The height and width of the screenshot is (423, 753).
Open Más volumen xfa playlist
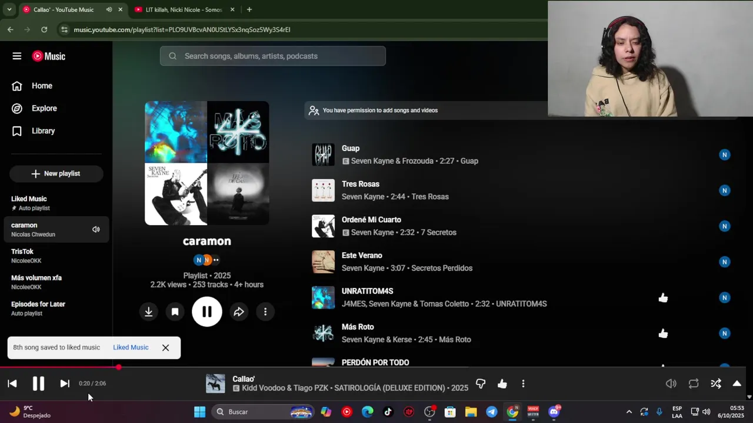tap(56, 282)
